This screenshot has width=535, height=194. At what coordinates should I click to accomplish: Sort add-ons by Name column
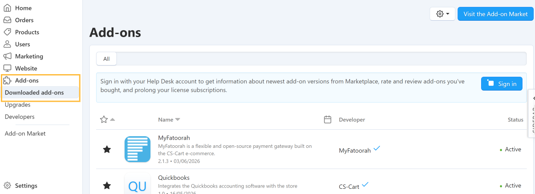point(169,119)
